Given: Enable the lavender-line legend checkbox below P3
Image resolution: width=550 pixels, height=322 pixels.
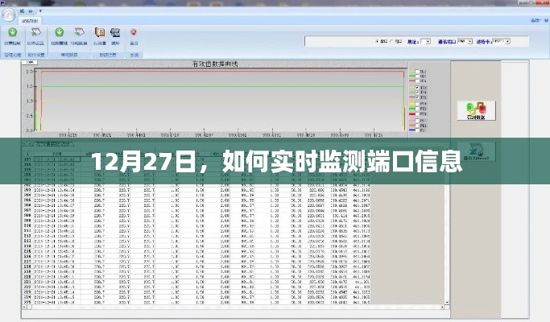Looking at the screenshot, I should [417, 121].
